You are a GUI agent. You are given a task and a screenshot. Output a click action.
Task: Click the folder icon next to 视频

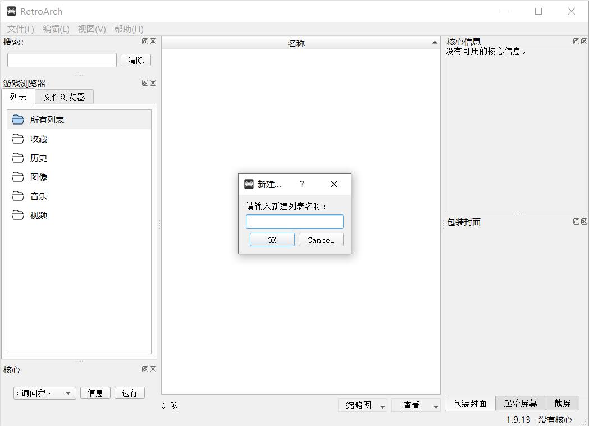pyautogui.click(x=17, y=215)
